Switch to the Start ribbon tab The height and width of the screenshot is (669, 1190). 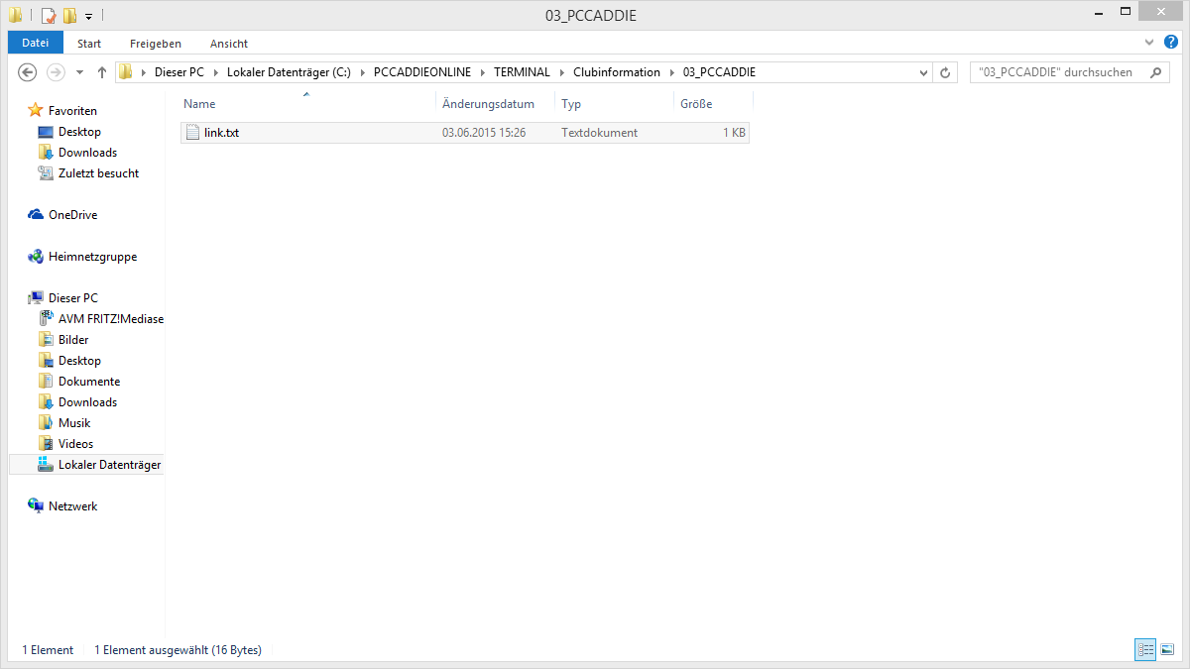coord(89,44)
